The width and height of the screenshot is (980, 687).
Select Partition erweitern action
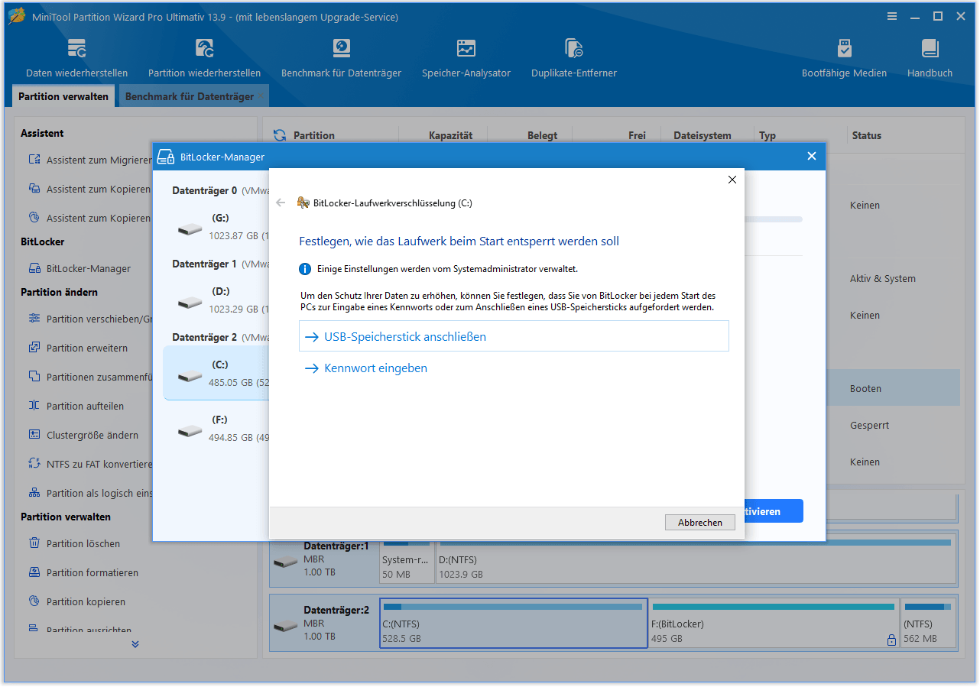tap(78, 348)
